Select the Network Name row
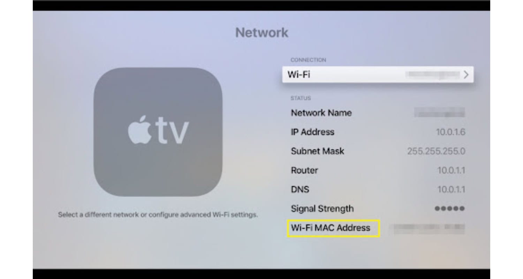 tap(378, 113)
